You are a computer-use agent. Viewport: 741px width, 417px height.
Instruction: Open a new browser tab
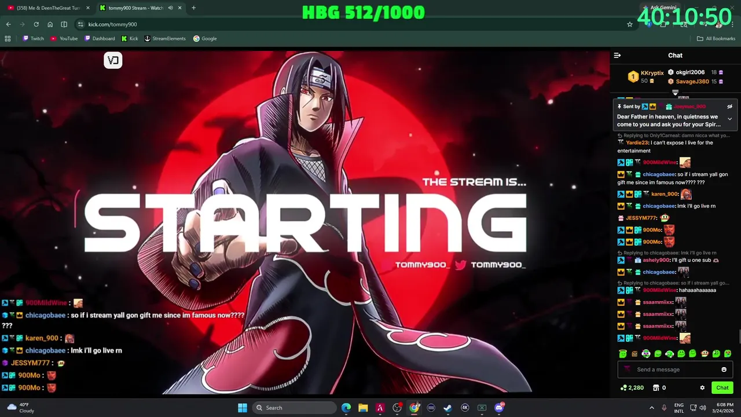(193, 8)
